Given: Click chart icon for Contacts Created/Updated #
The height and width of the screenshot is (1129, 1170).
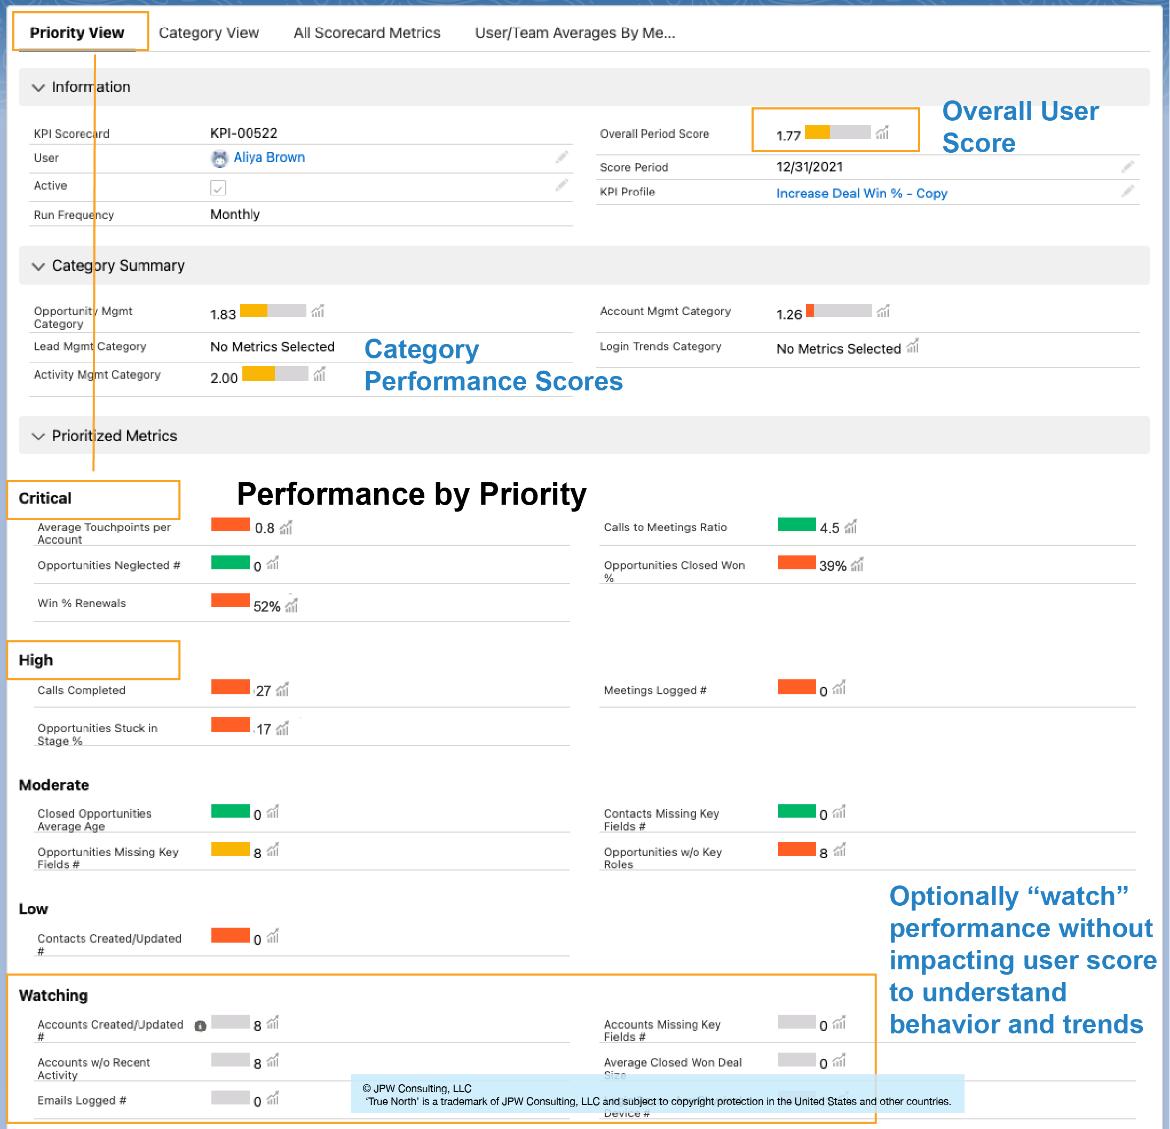Looking at the screenshot, I should click(273, 936).
